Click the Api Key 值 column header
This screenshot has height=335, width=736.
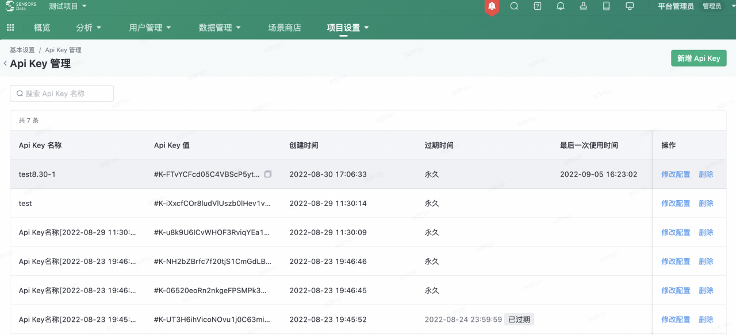[172, 145]
